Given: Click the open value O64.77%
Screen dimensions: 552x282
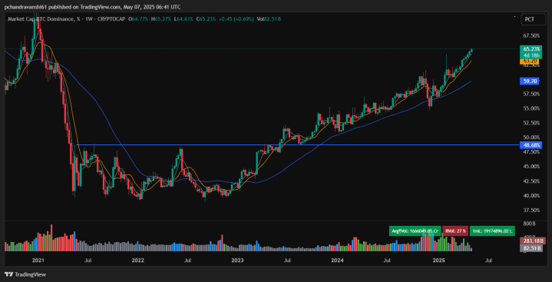Looking at the screenshot, I should (139, 19).
